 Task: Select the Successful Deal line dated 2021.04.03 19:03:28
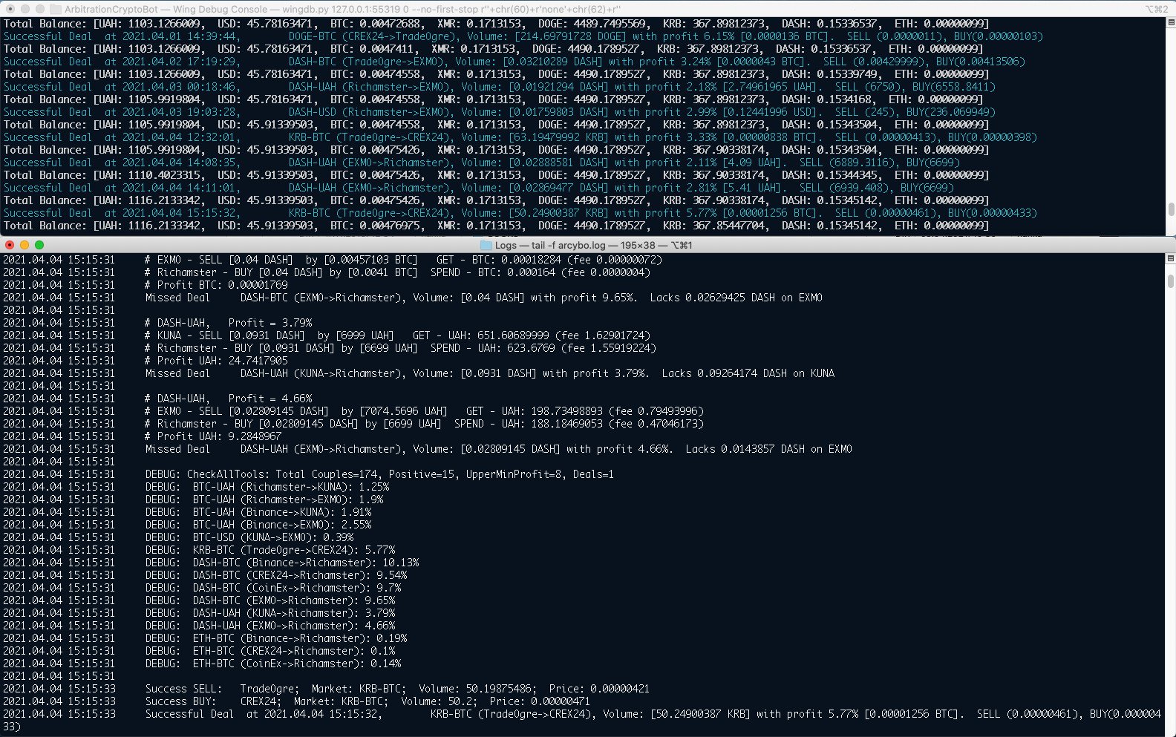(x=500, y=112)
